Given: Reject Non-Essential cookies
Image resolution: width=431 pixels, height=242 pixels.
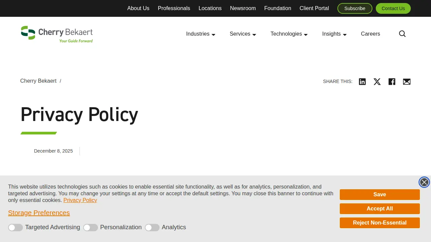Looking at the screenshot, I should (x=380, y=223).
